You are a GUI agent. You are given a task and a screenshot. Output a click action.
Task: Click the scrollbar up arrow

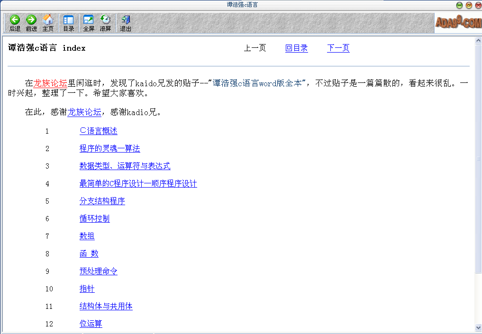478,41
